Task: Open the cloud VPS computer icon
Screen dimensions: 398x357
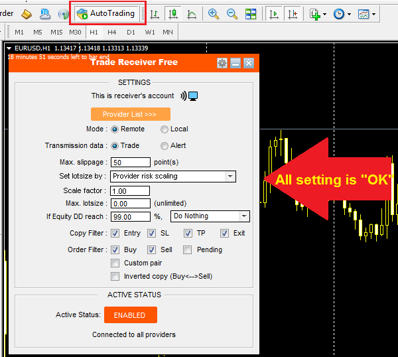Action: (x=45, y=14)
